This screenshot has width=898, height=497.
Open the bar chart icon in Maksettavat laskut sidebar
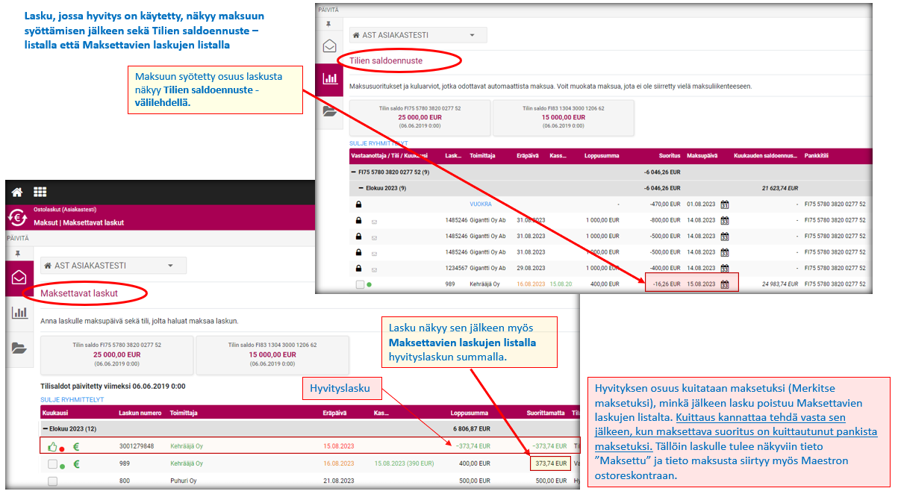pyautogui.click(x=19, y=313)
